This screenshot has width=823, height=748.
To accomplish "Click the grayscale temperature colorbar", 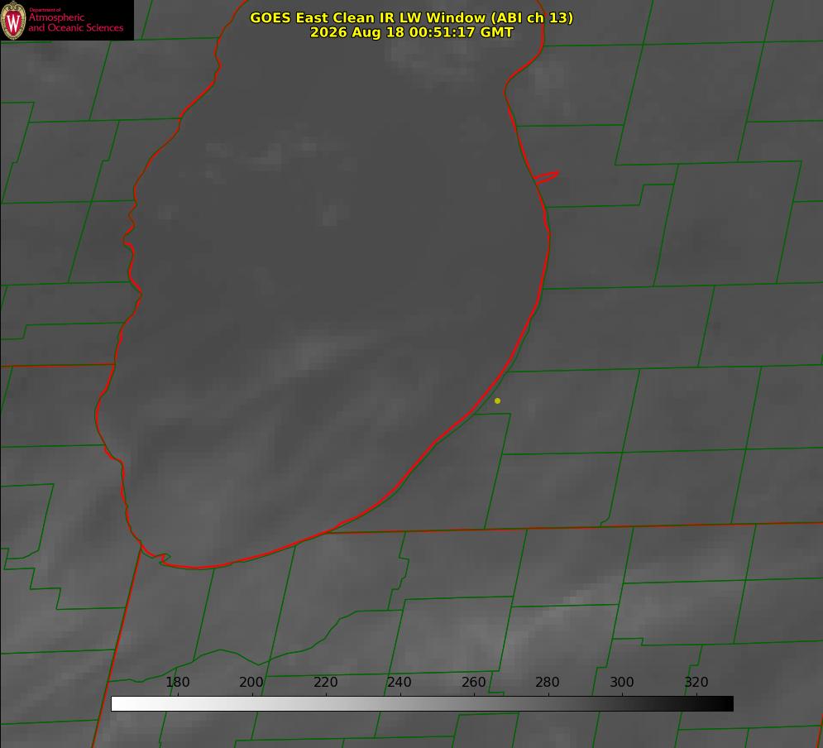I will click(x=422, y=703).
